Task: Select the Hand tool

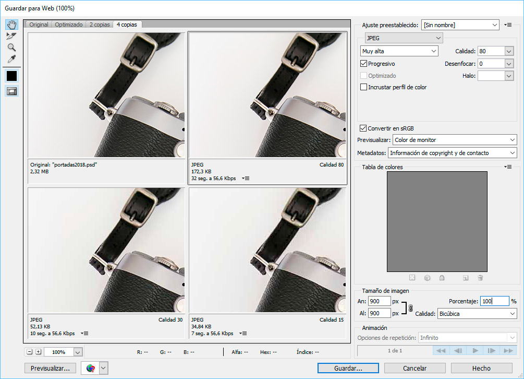Action: tap(11, 25)
